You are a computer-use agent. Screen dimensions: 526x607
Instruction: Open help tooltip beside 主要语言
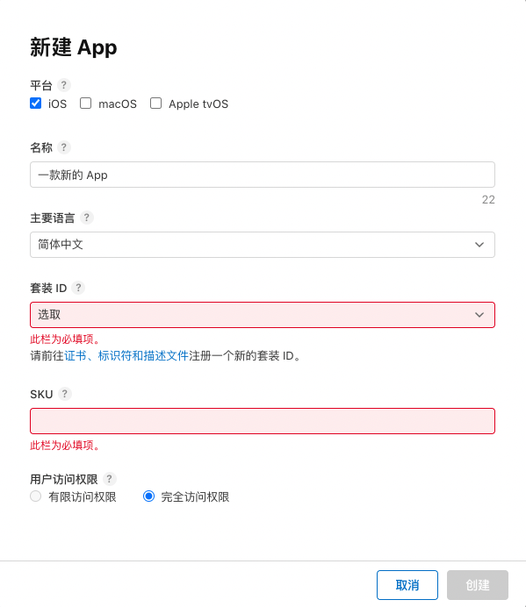click(x=87, y=218)
